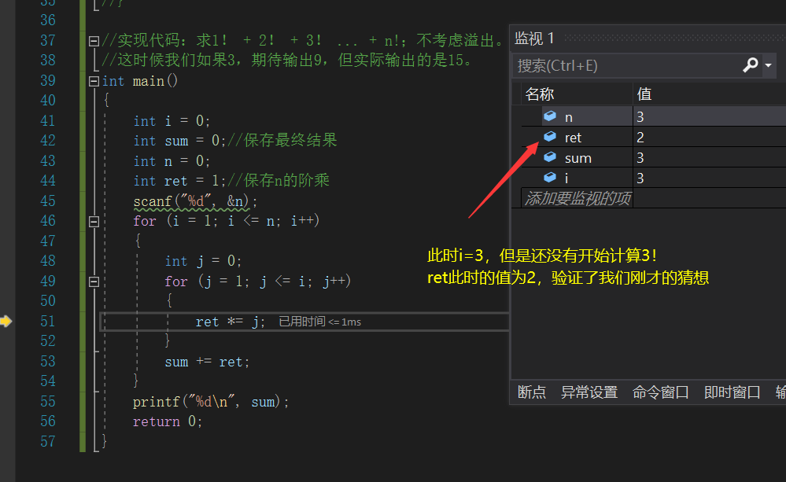Collapse the inner for loop at line 49
This screenshot has height=482, width=786.
click(x=94, y=281)
